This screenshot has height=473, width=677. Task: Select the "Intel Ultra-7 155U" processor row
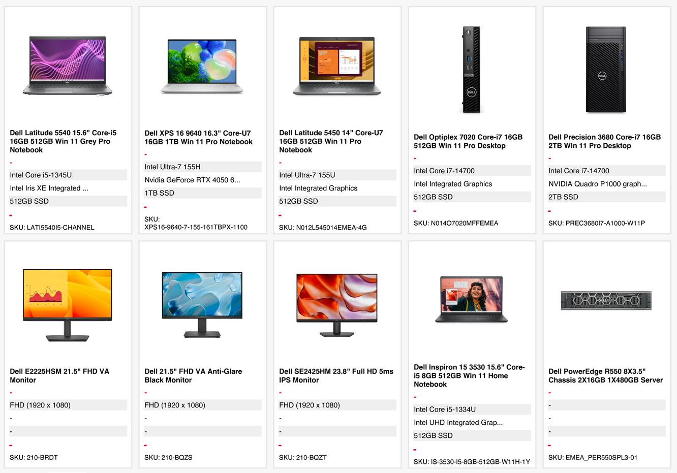point(337,175)
